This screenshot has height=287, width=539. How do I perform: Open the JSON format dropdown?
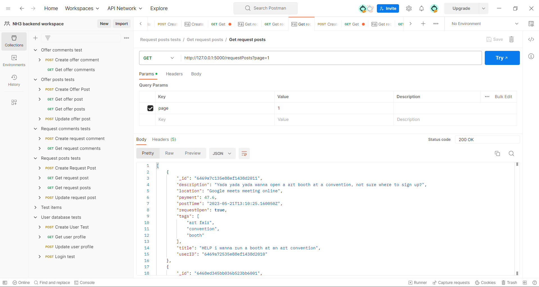[x=222, y=153]
